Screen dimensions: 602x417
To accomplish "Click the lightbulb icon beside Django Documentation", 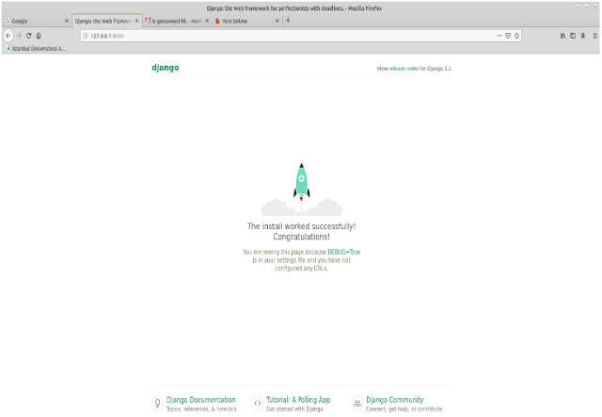I will coord(157,403).
